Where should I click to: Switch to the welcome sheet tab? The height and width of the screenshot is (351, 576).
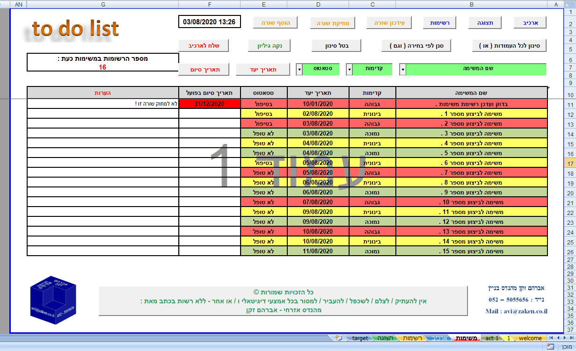[530, 338]
